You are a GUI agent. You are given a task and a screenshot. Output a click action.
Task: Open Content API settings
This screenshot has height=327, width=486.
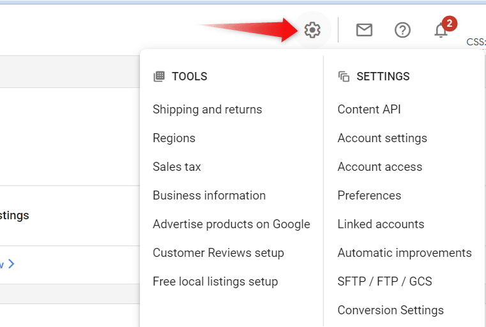369,110
